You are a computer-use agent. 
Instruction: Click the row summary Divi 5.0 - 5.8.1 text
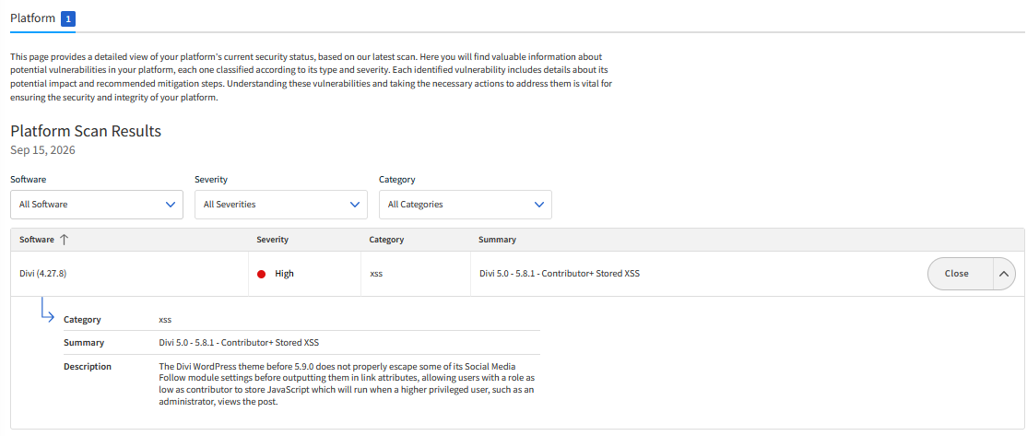(560, 274)
